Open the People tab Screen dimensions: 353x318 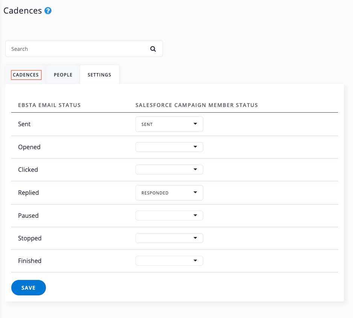pos(63,75)
